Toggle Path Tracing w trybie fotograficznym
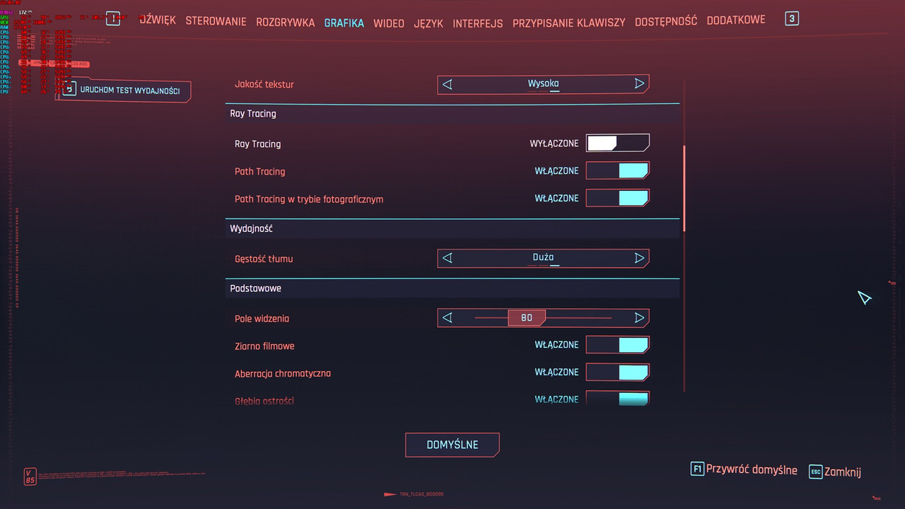 click(617, 198)
